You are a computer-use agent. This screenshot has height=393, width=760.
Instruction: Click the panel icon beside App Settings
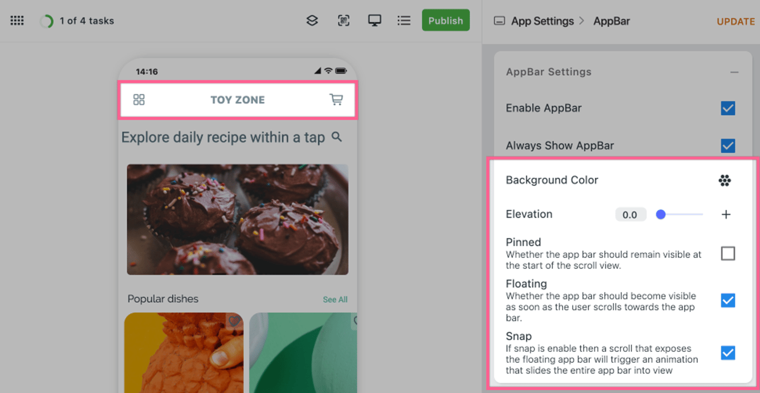tap(500, 21)
